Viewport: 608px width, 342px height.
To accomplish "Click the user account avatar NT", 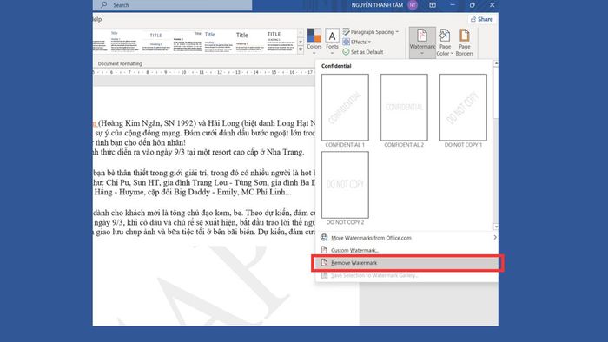I will [x=413, y=5].
